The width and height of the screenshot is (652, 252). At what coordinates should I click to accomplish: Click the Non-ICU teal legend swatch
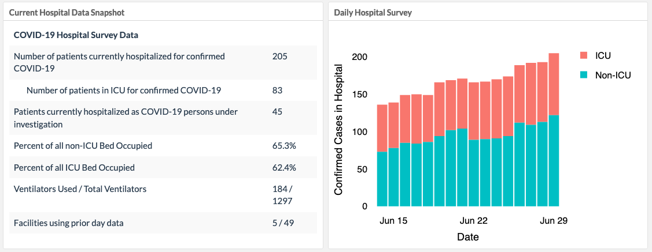(584, 75)
